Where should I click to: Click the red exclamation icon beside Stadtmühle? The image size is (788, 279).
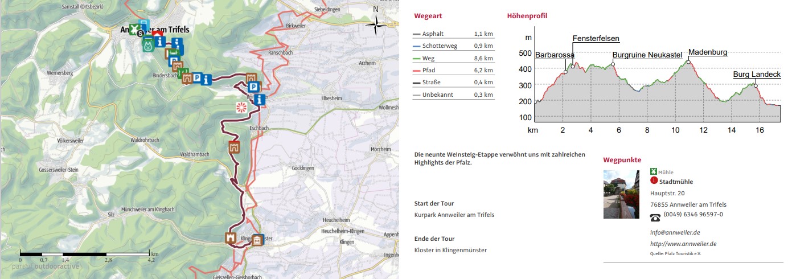coord(654,180)
